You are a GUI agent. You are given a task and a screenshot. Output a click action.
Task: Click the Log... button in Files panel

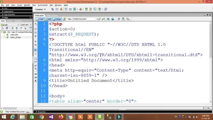28,112
